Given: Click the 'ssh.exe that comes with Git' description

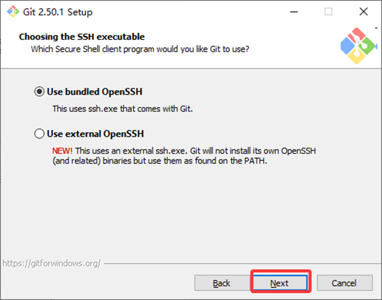Looking at the screenshot, I should pos(122,109).
